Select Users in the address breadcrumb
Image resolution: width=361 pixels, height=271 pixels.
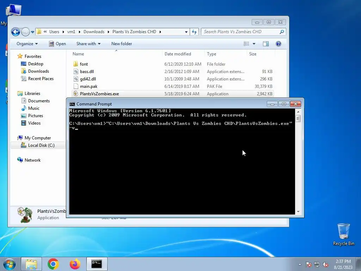[54, 32]
